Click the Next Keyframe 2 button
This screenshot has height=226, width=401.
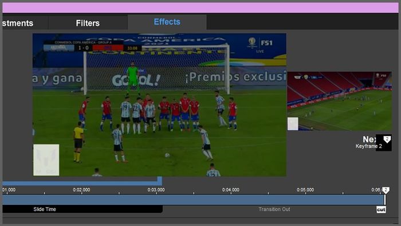[x=383, y=143]
